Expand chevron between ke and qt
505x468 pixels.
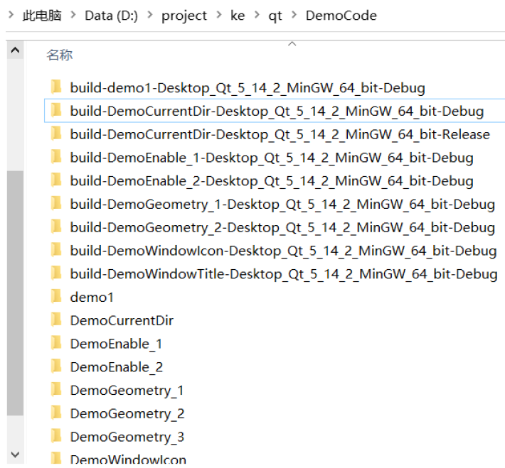[257, 14]
